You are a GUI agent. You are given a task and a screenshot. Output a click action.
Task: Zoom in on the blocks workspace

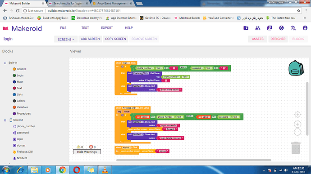297,124
